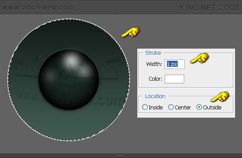The width and height of the screenshot is (242, 158).
Task: Click the Center label text beside its radio
Action: [x=183, y=108]
